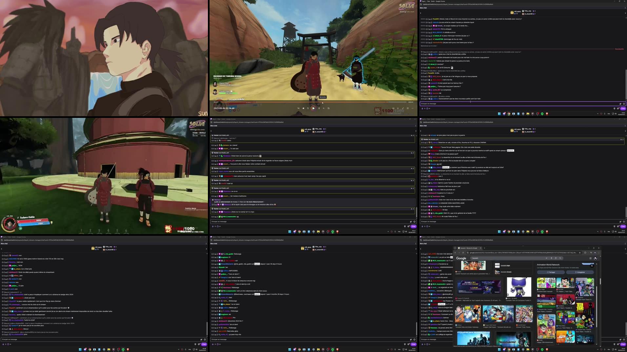Open the emote picker in the middle-right chat

coord(624,221)
